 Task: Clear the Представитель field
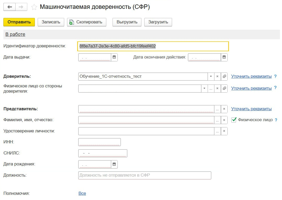pyautogui.click(x=224, y=109)
